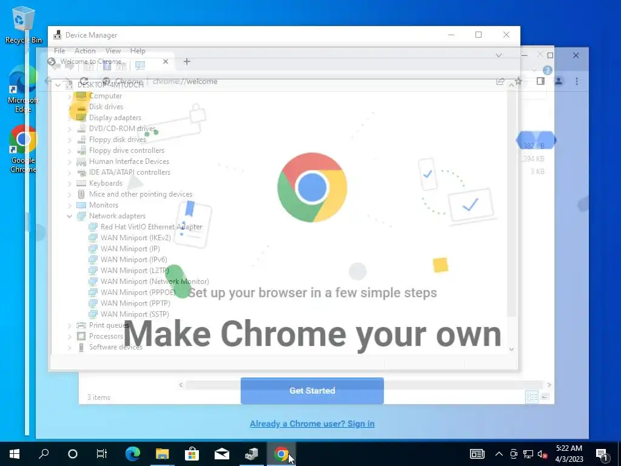Show hidden system tray icons chevron
This screenshot has width=621, height=466.
pos(499,454)
